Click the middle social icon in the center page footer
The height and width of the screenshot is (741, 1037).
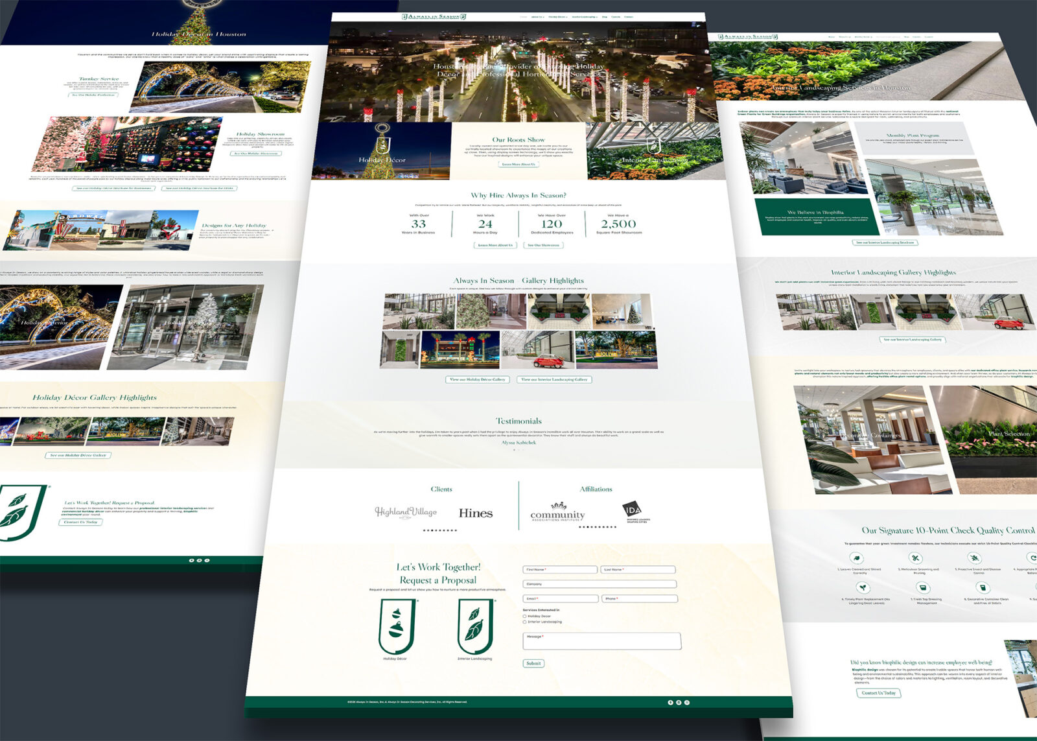pyautogui.click(x=679, y=702)
